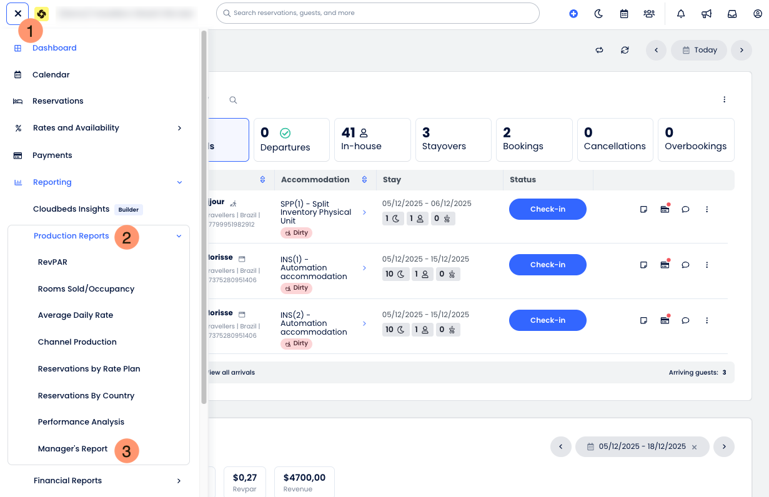
Task: Click the search reservations input field
Action: tap(377, 13)
